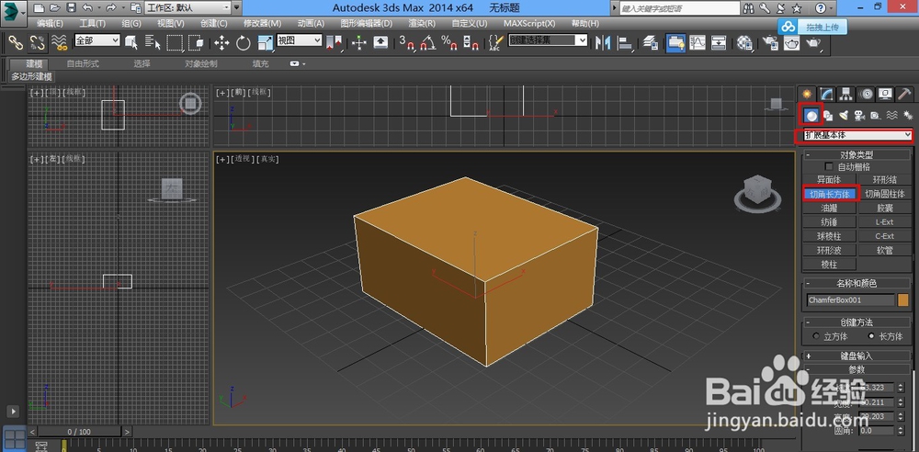Click the 软管 object button

884,250
